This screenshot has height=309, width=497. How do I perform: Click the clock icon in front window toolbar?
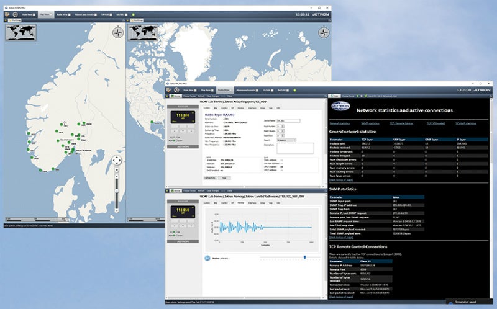[x=177, y=89]
